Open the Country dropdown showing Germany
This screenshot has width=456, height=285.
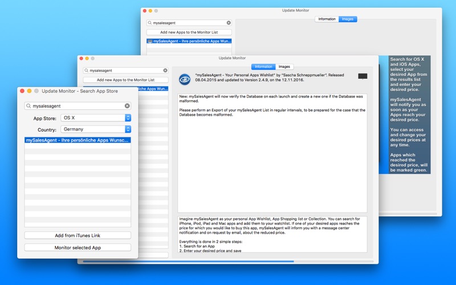(96, 129)
